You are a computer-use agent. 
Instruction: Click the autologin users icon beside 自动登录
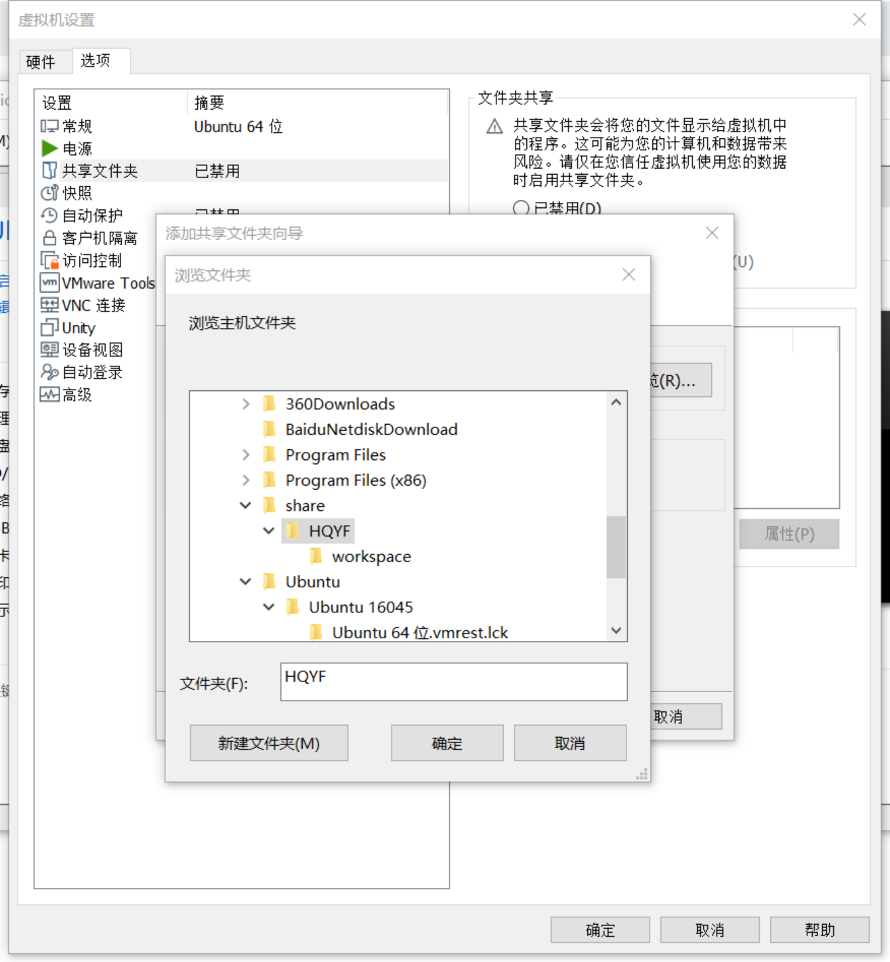[49, 372]
